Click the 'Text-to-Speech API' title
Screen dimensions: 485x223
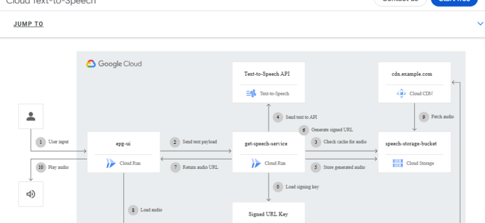point(267,74)
